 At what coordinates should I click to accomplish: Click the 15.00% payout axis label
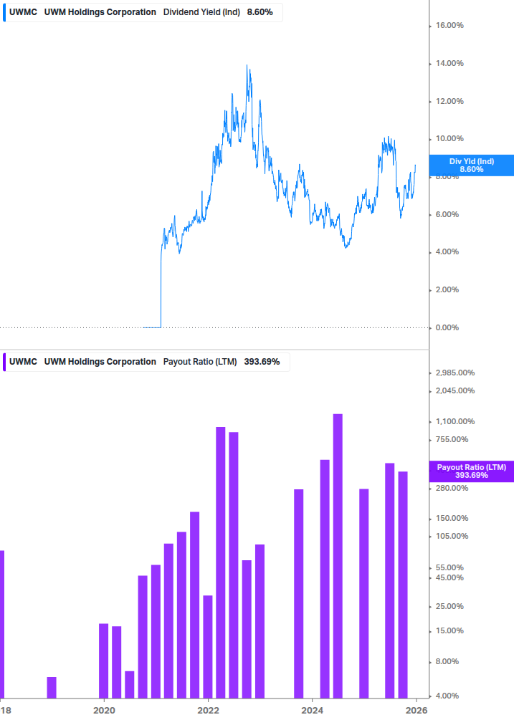(449, 631)
